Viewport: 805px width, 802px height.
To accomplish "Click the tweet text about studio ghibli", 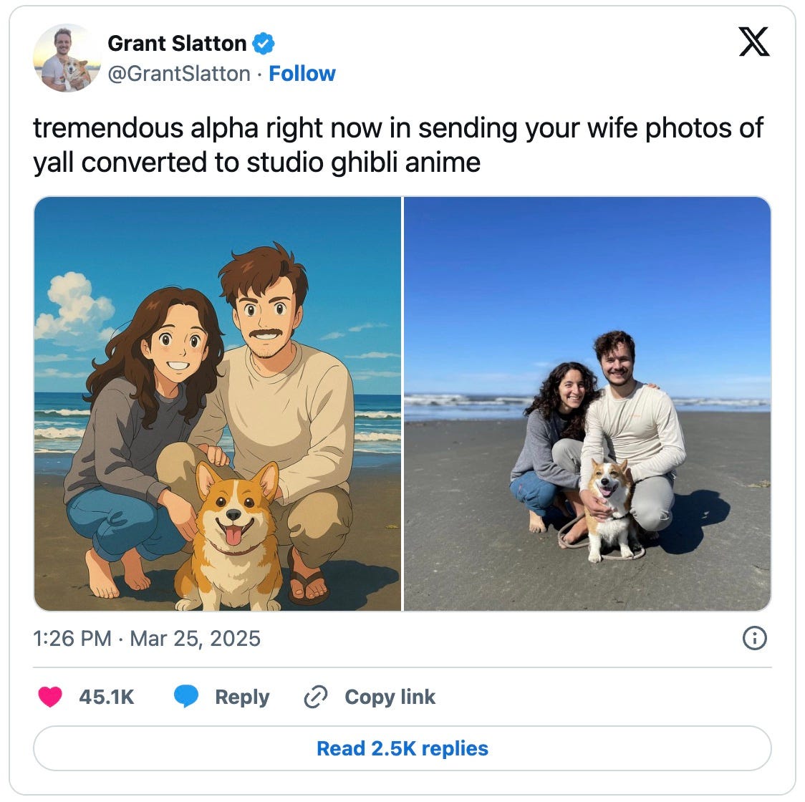I will click(398, 145).
